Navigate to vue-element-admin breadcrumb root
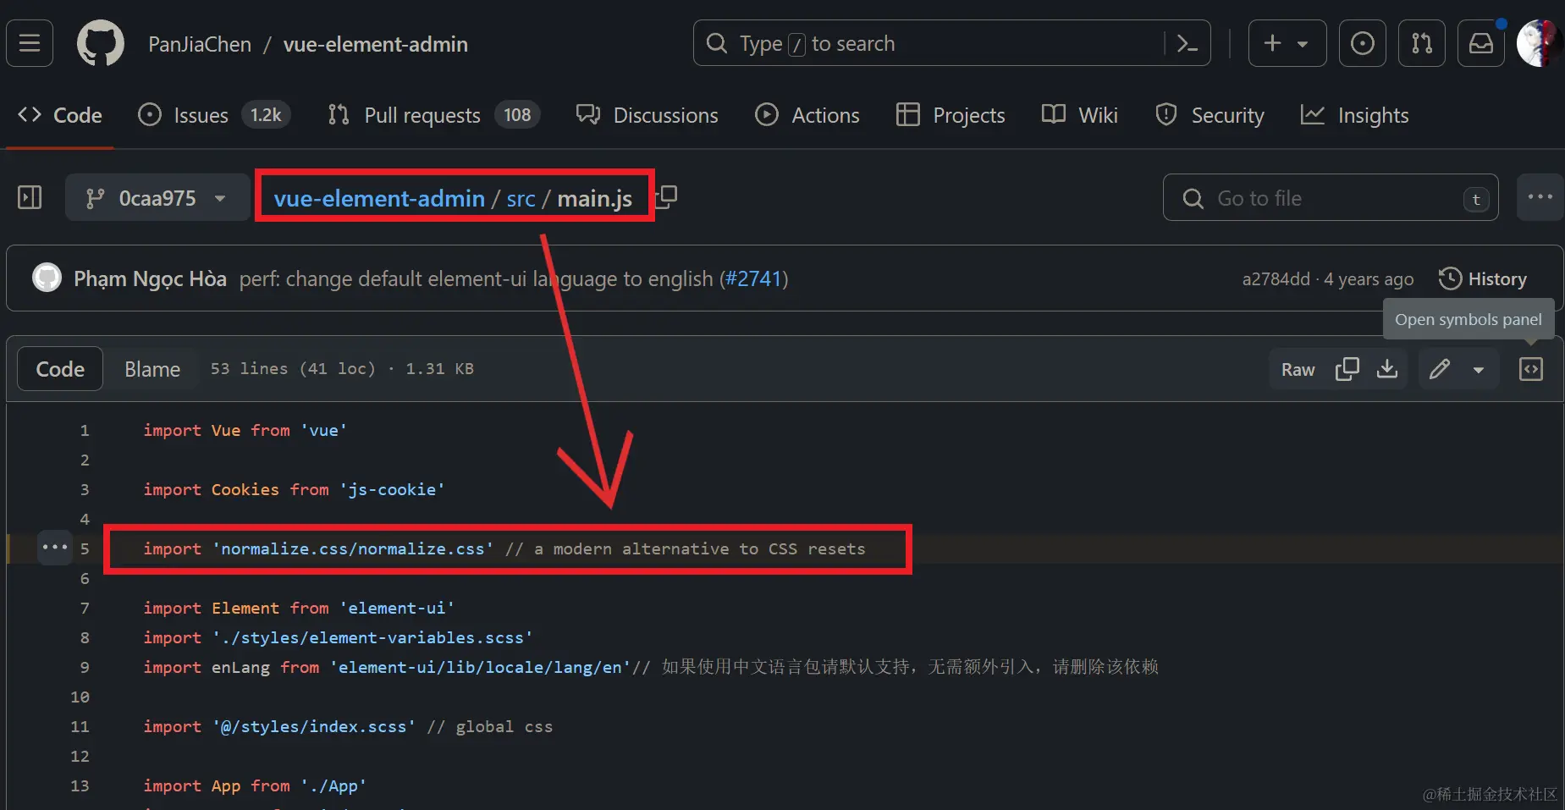This screenshot has width=1565, height=810. (x=379, y=199)
